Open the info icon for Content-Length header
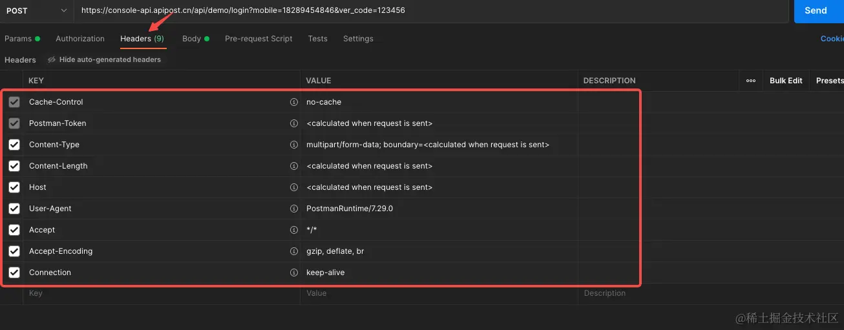The width and height of the screenshot is (844, 330). pos(294,166)
